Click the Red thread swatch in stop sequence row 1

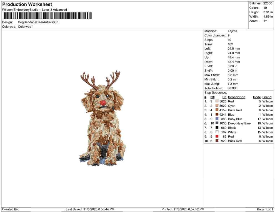tap(217, 101)
